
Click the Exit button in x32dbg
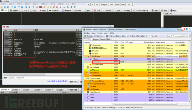pos(129,5)
